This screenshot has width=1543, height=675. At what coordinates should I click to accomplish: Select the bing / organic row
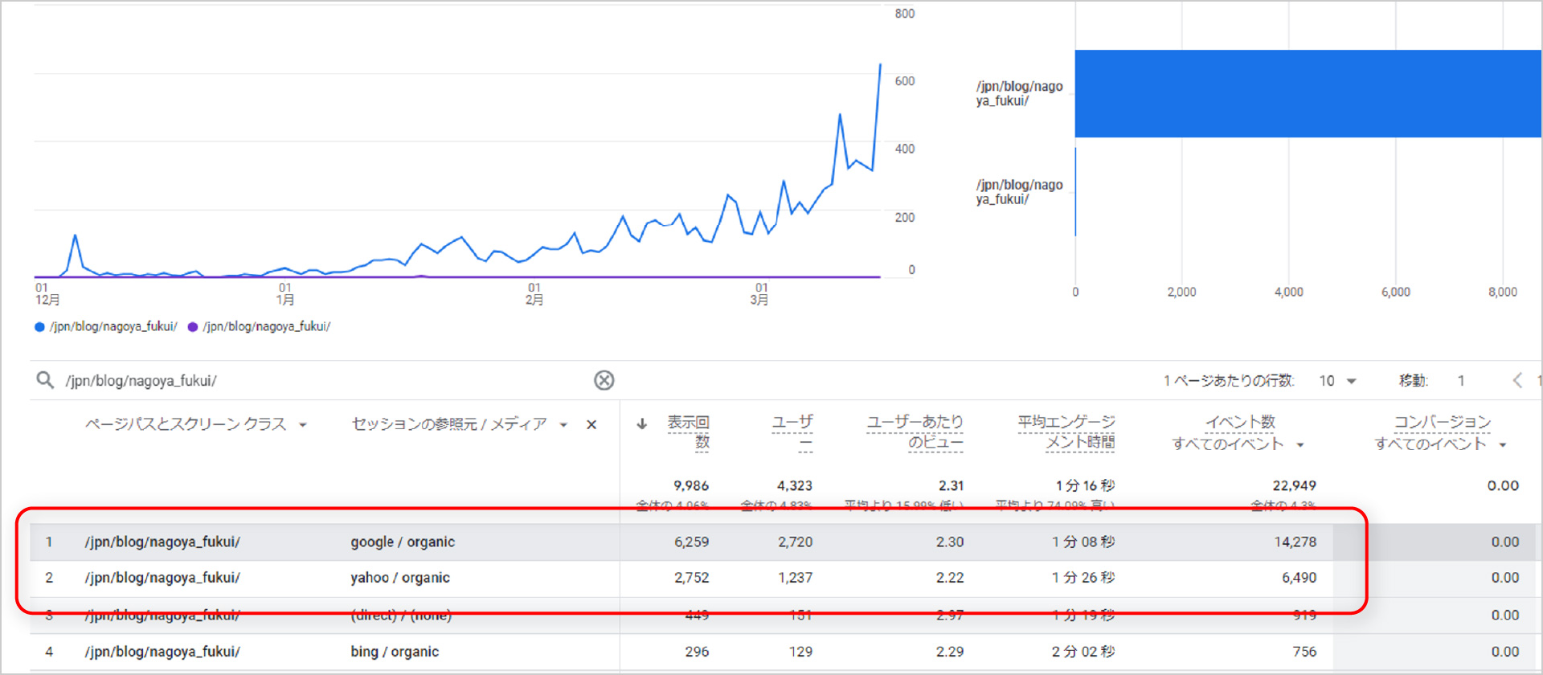(x=394, y=652)
